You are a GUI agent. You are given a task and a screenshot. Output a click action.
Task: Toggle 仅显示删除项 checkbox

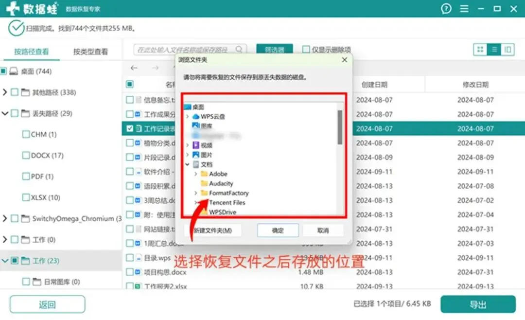pos(306,49)
